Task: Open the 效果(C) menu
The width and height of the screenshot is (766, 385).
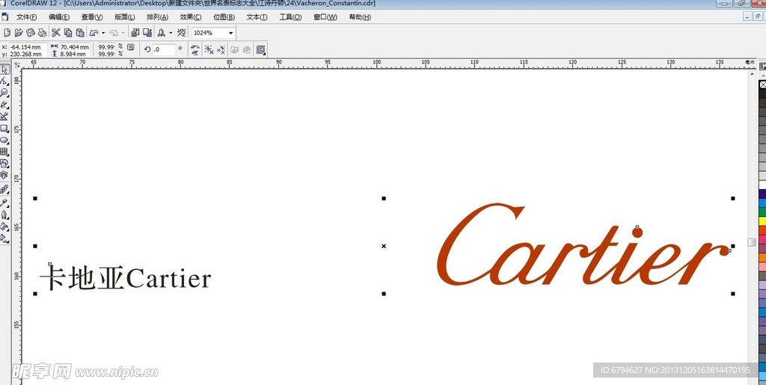Action: (x=190, y=16)
